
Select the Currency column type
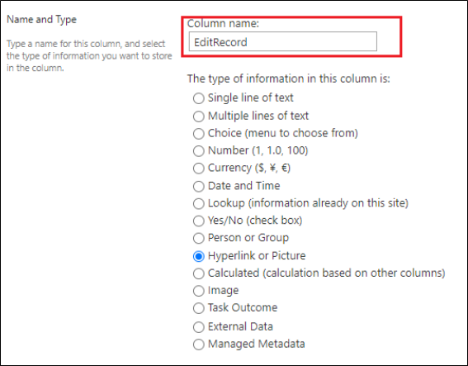[198, 169]
